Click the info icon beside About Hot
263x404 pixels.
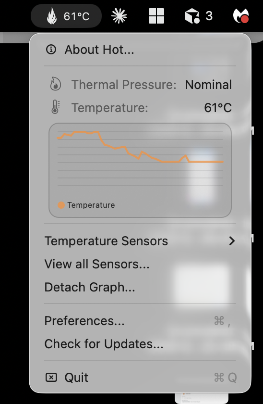tap(51, 49)
